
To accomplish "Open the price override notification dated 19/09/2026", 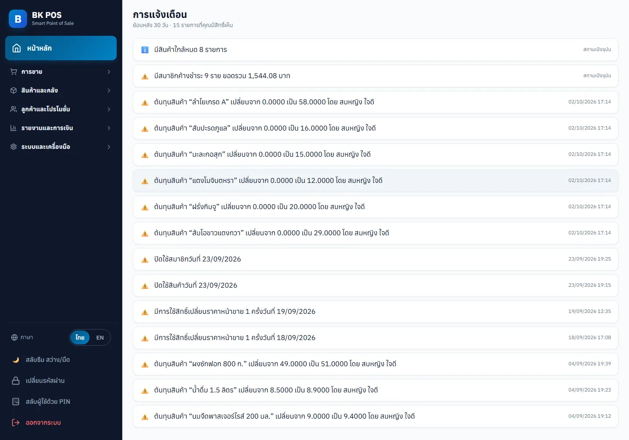I will [376, 312].
